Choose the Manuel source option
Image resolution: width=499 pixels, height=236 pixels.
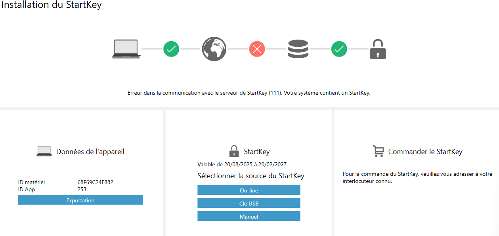[x=249, y=216]
